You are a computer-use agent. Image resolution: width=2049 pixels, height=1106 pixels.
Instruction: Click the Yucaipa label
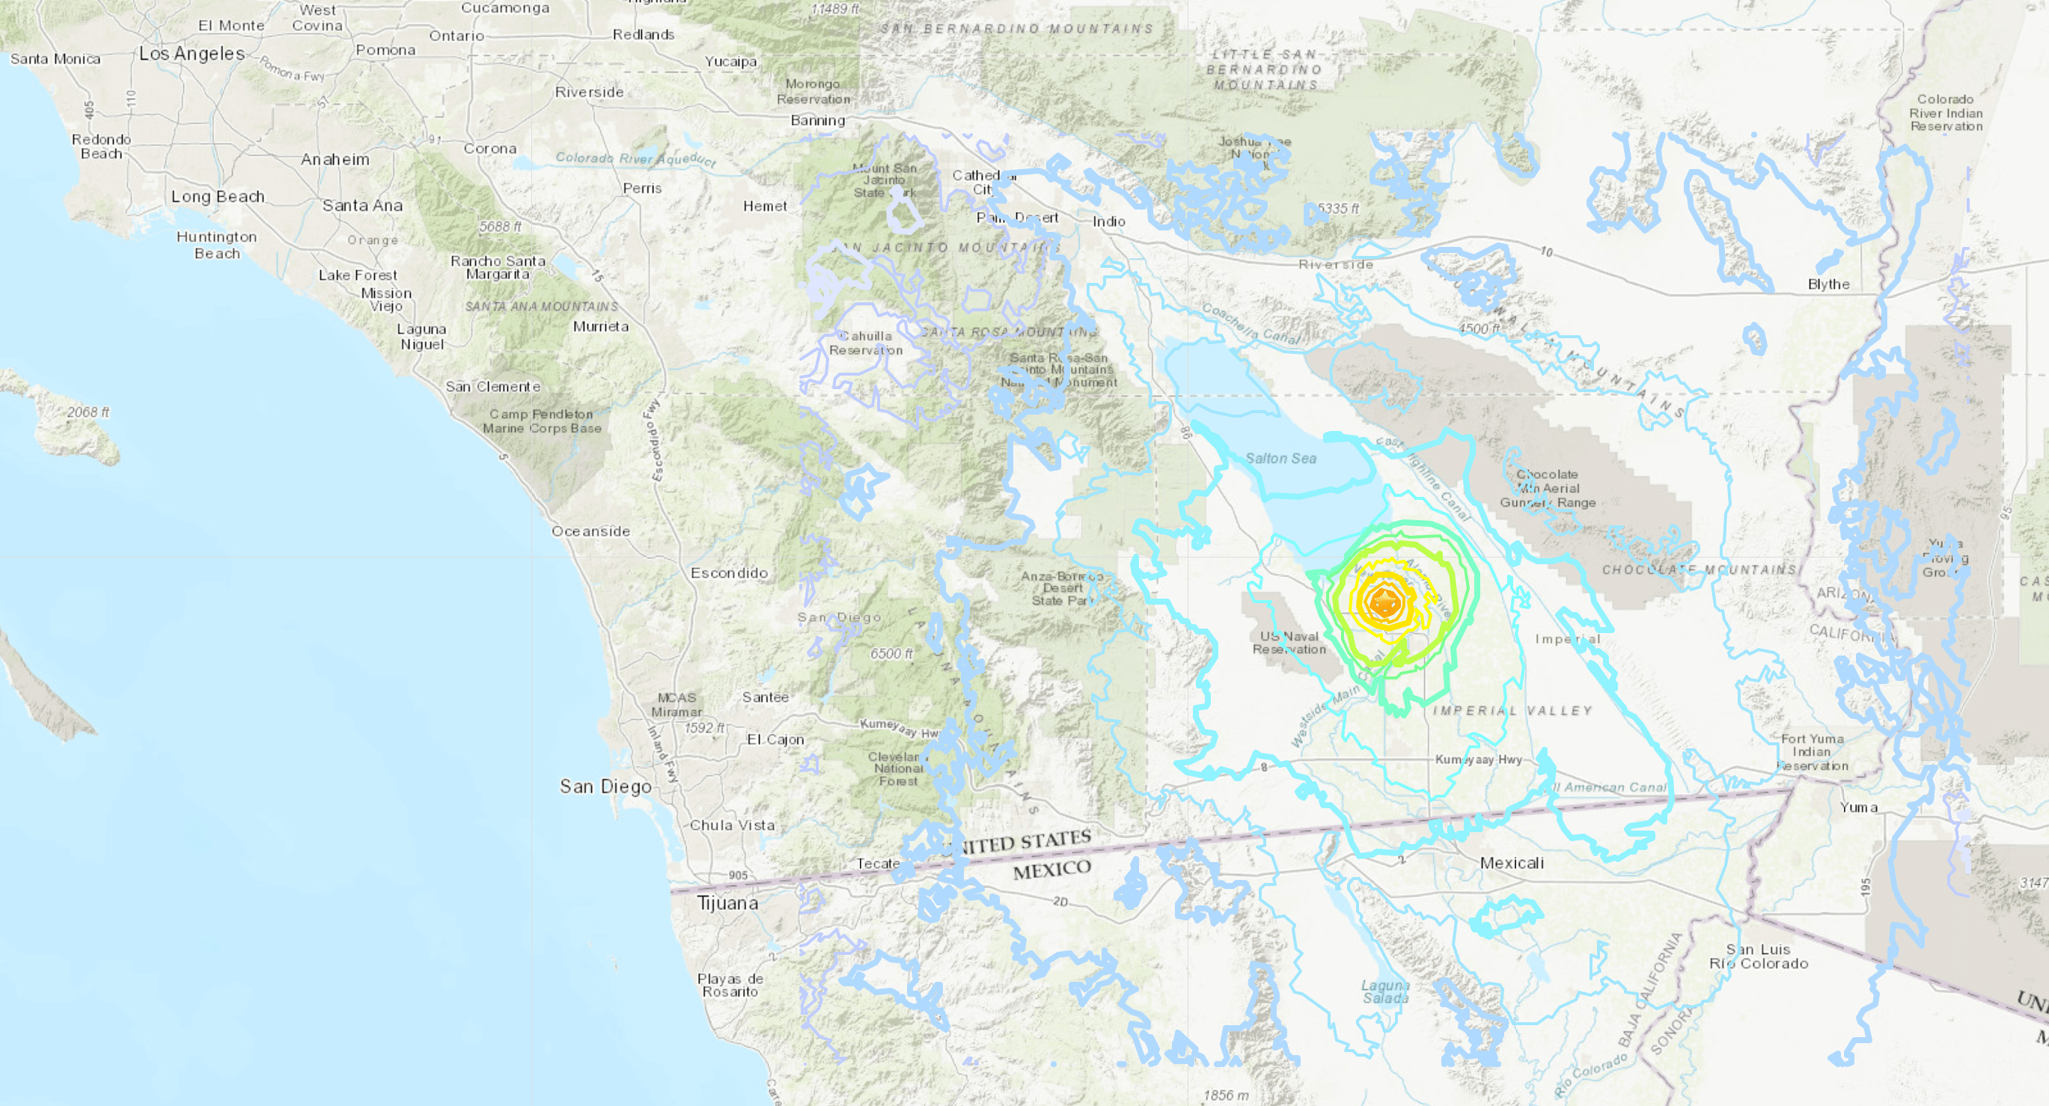731,61
